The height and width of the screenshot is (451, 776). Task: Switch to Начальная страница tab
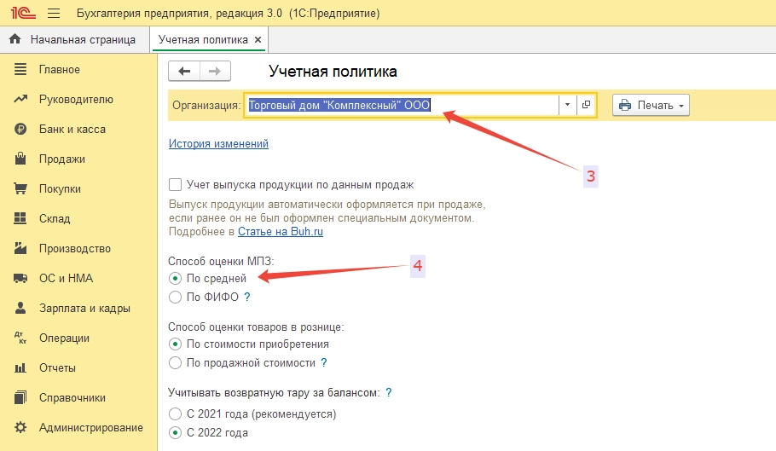75,39
